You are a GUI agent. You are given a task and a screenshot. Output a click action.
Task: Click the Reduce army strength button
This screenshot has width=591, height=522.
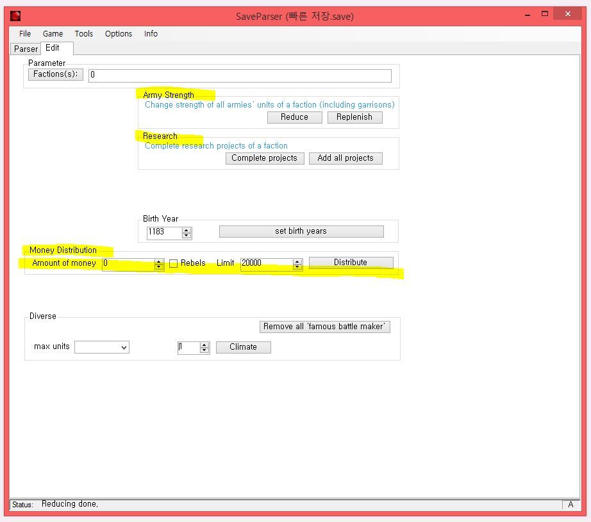(294, 117)
